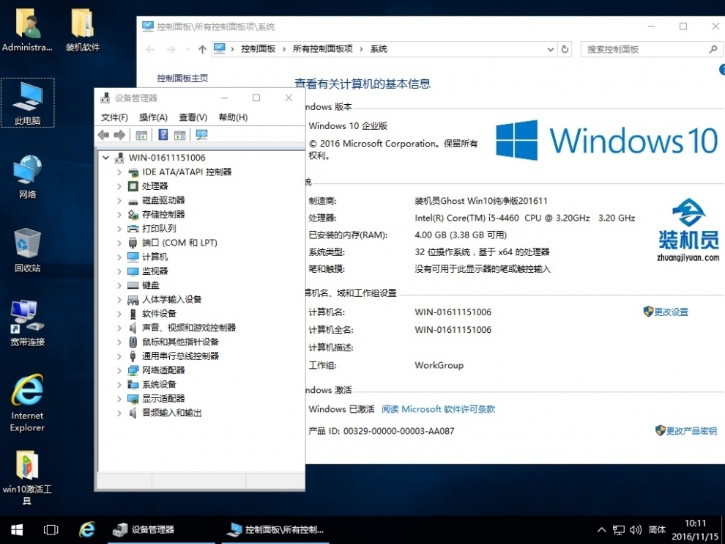Image resolution: width=725 pixels, height=544 pixels.
Task: Select the 宽带连接 desktop shortcut
Action: click(28, 323)
